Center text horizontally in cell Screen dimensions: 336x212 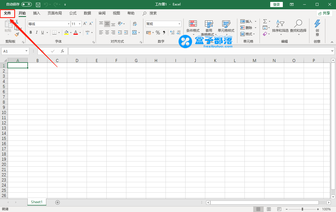107,33
